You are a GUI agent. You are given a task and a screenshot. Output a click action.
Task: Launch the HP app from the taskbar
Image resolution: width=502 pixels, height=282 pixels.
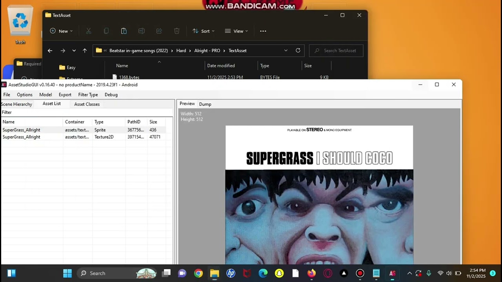231,273
